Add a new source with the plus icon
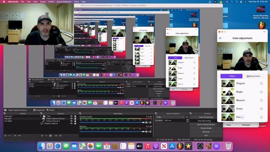 (42, 136)
